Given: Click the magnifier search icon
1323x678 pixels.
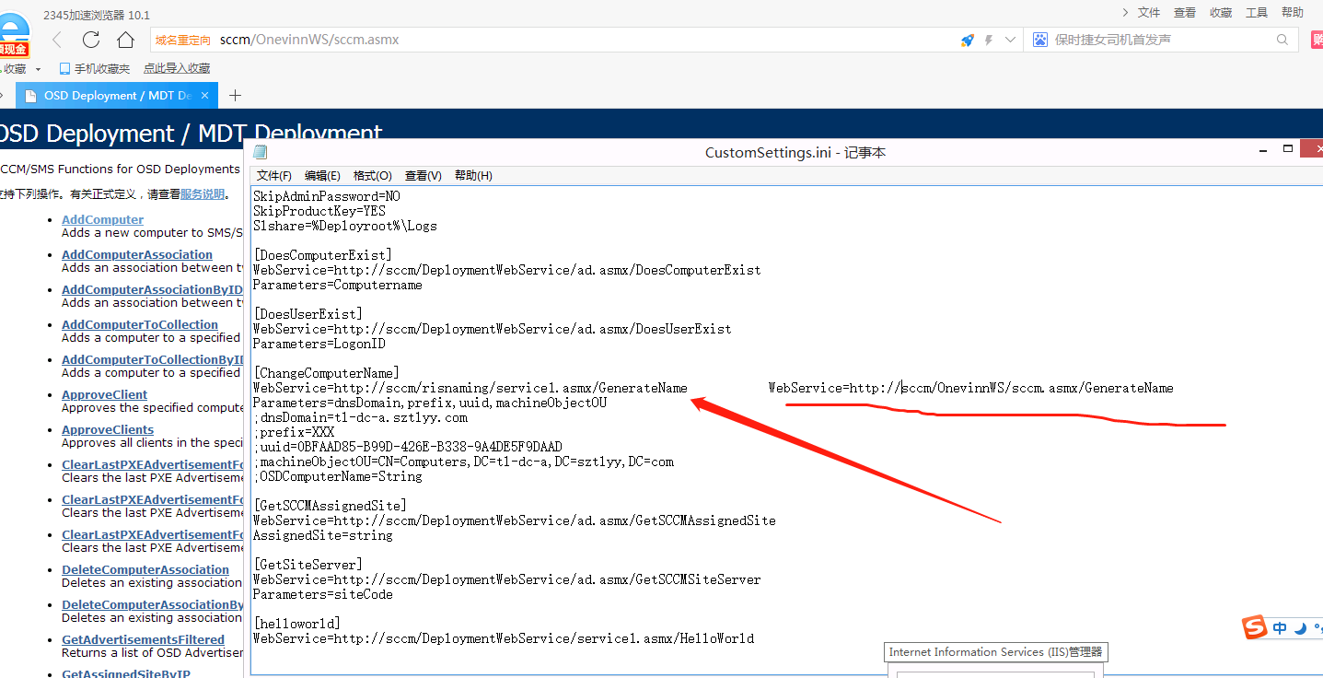Looking at the screenshot, I should tap(1282, 40).
